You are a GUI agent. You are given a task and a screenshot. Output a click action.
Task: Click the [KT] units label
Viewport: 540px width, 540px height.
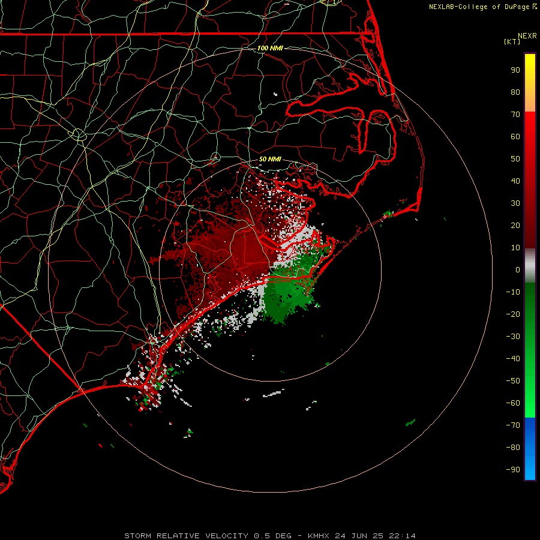tap(512, 41)
